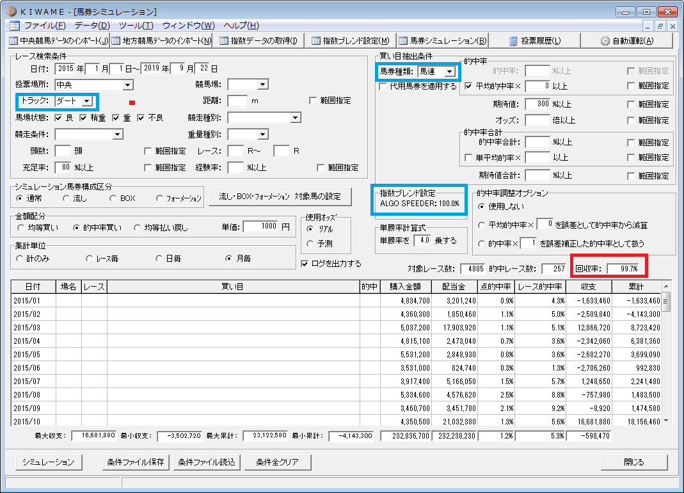
Task: Click the 条件全クリア button
Action: pos(278,462)
